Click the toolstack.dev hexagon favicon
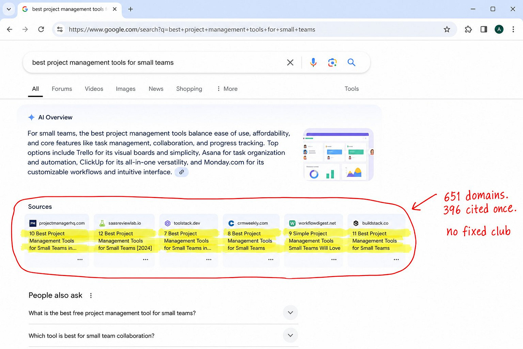This screenshot has height=349, width=523. [167, 223]
